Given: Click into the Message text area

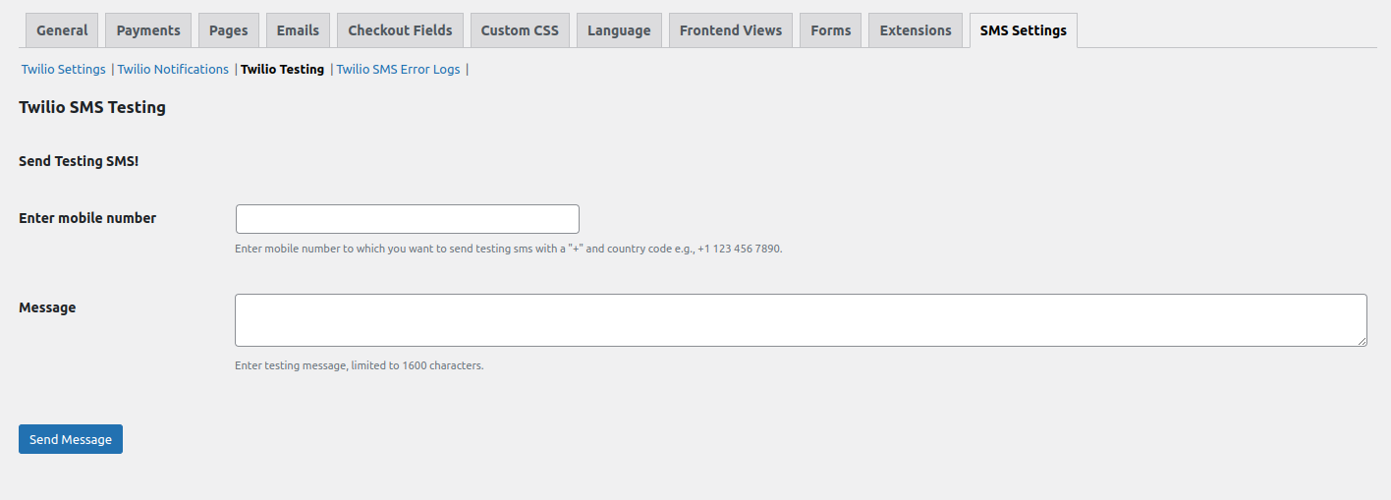Looking at the screenshot, I should point(800,320).
